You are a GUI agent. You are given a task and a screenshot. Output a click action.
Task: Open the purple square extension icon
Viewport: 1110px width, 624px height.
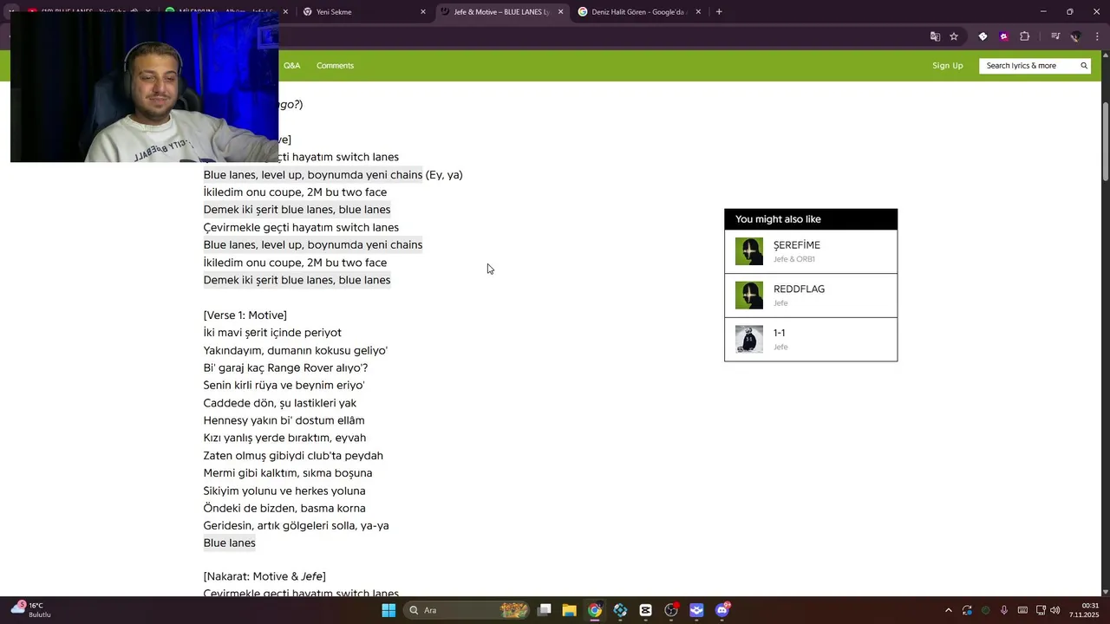point(1003,36)
